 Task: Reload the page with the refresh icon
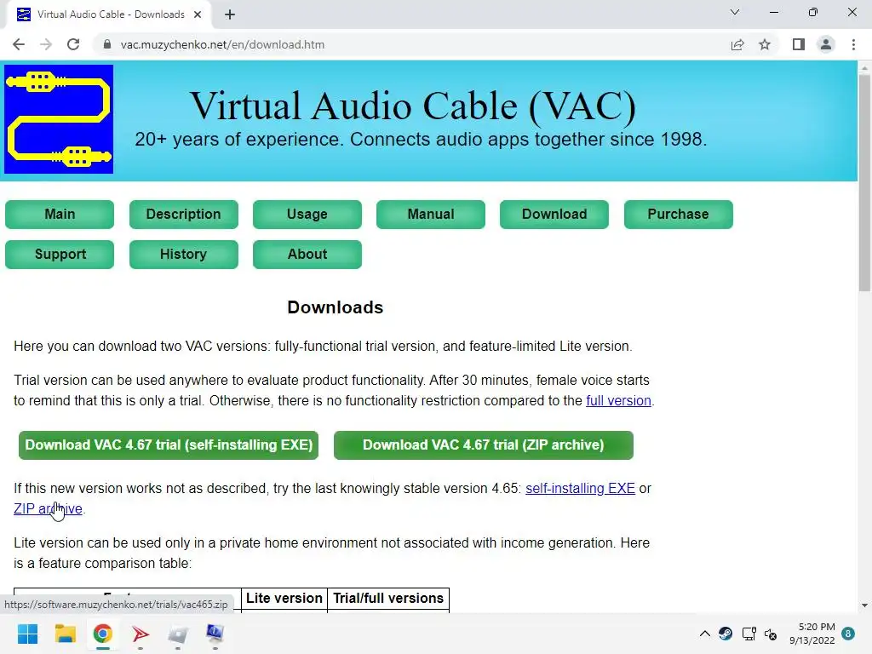[73, 44]
